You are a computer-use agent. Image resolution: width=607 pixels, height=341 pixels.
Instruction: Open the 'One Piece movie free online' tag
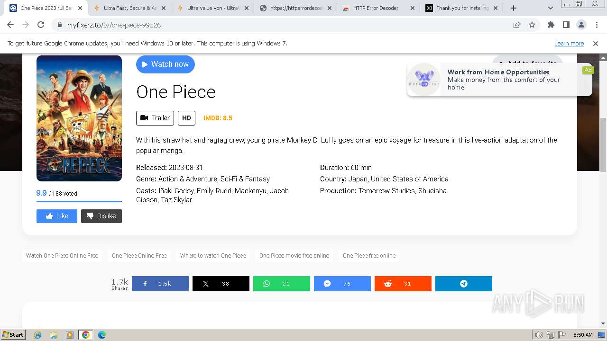[294, 256]
